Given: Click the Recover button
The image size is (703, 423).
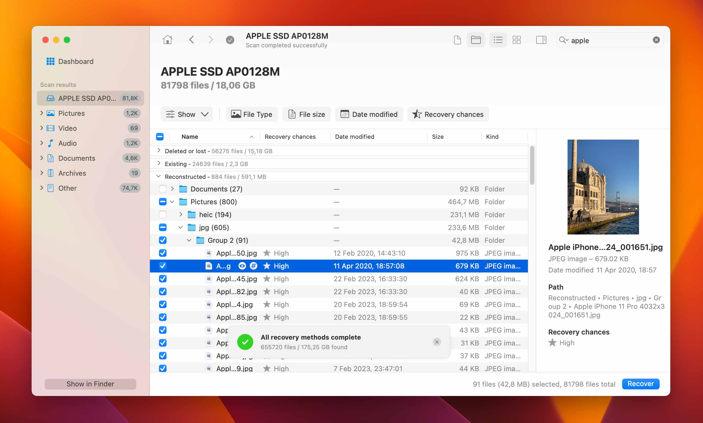Looking at the screenshot, I should pos(641,384).
